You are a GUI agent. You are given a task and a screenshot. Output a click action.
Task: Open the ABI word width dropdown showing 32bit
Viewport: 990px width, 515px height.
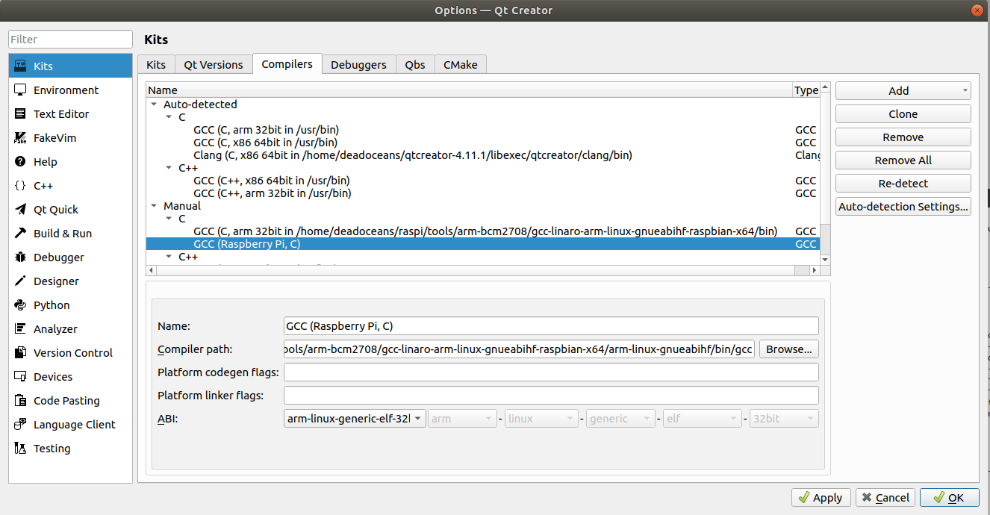pos(785,419)
